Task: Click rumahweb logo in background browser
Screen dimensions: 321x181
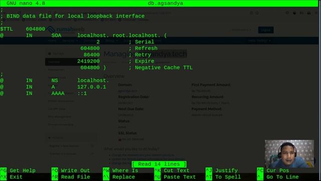Action: (66, 30)
